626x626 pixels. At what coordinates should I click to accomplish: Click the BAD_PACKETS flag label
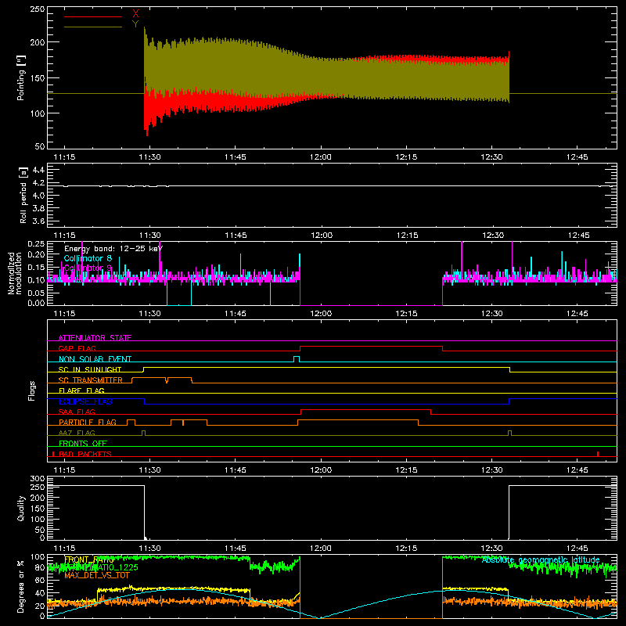click(85, 454)
